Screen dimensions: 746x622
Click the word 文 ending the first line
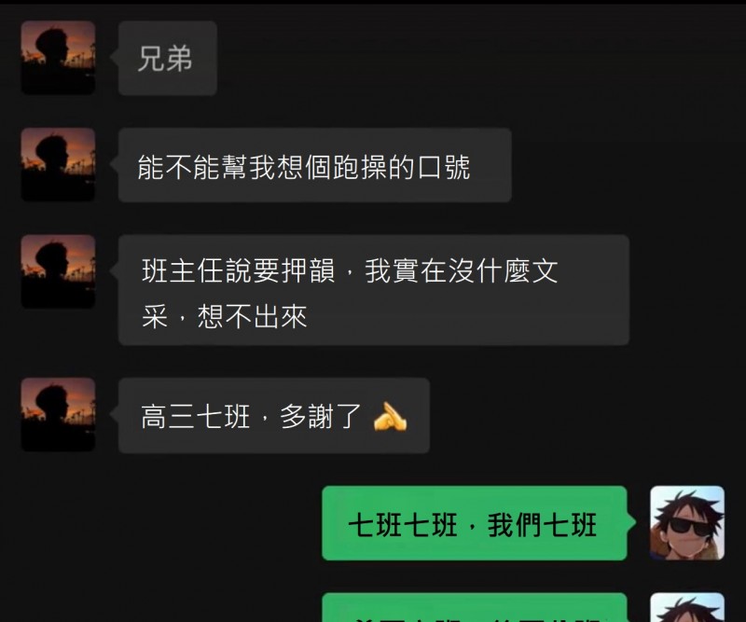coord(546,270)
